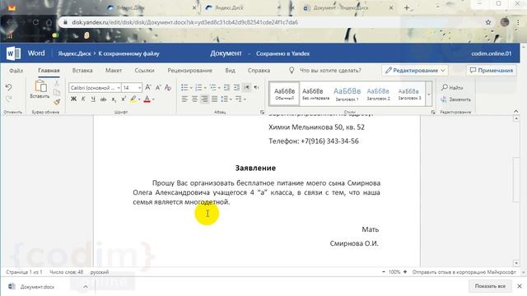527x296 pixels.
Task: Toggle italic (К) formatting
Action: [83, 99]
